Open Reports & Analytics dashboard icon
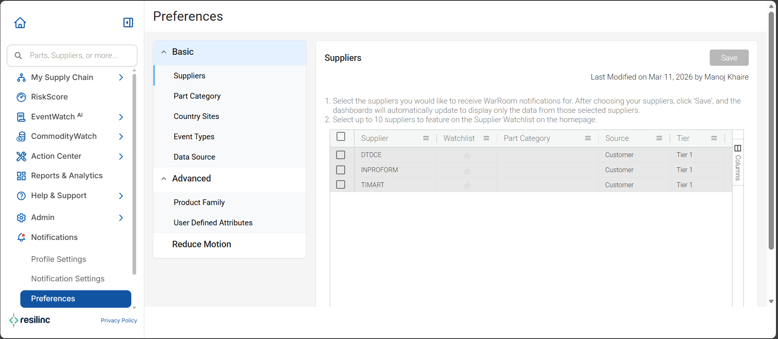778x339 pixels. tap(21, 176)
